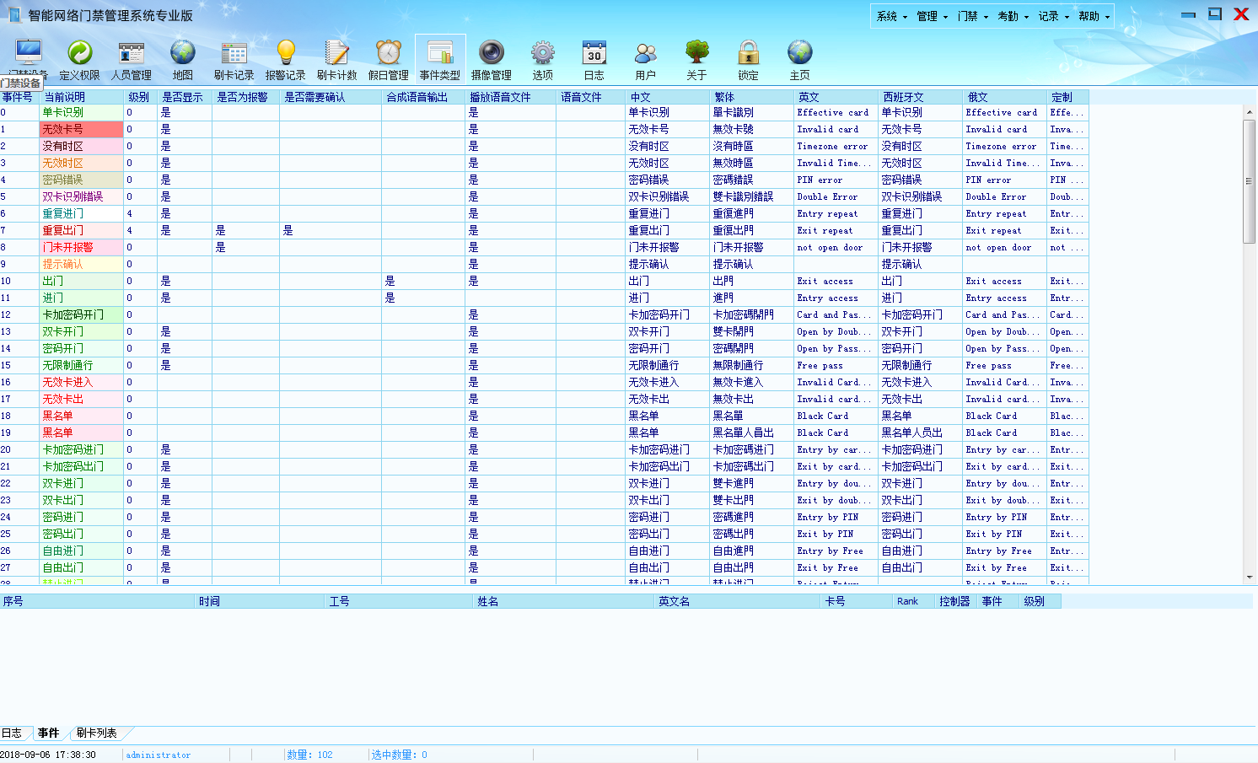Open the 定义权限 toolbar icon
Image resolution: width=1258 pixels, height=763 pixels.
pyautogui.click(x=79, y=60)
